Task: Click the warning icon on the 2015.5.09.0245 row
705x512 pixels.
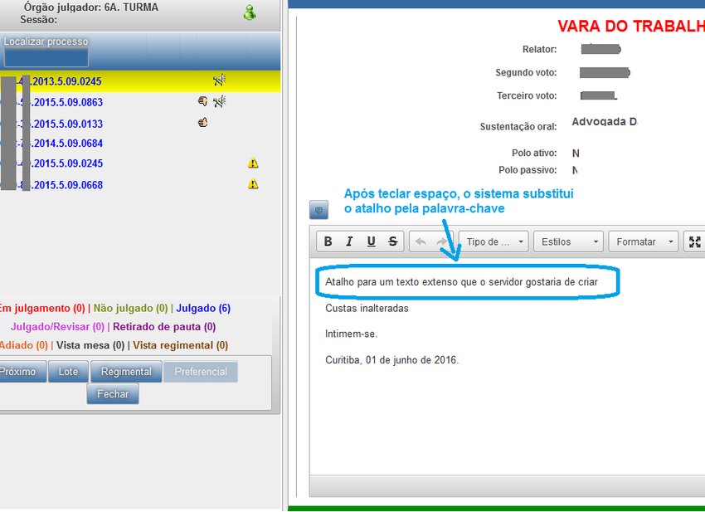Action: click(253, 163)
